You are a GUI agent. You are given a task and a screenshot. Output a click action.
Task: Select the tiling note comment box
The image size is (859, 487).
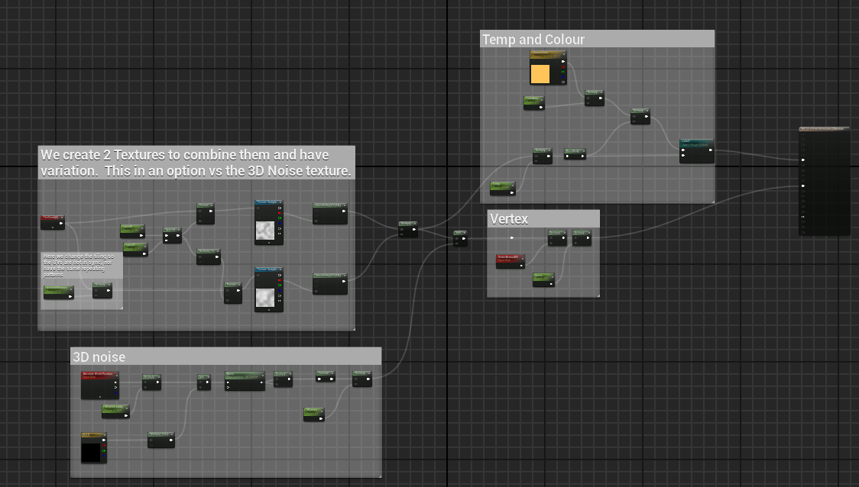81,263
